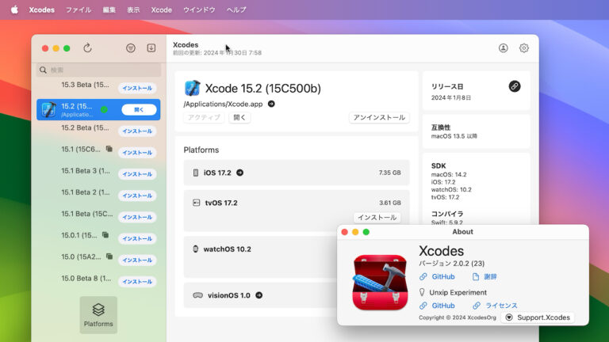Install Xcode 15.0 (15A2...)
Image resolution: width=609 pixels, height=342 pixels.
[137, 260]
